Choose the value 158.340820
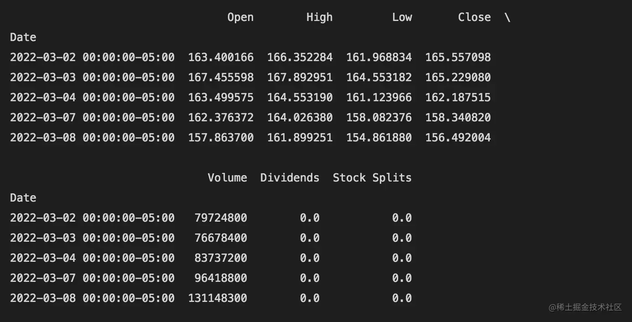The width and height of the screenshot is (632, 322). 458,118
